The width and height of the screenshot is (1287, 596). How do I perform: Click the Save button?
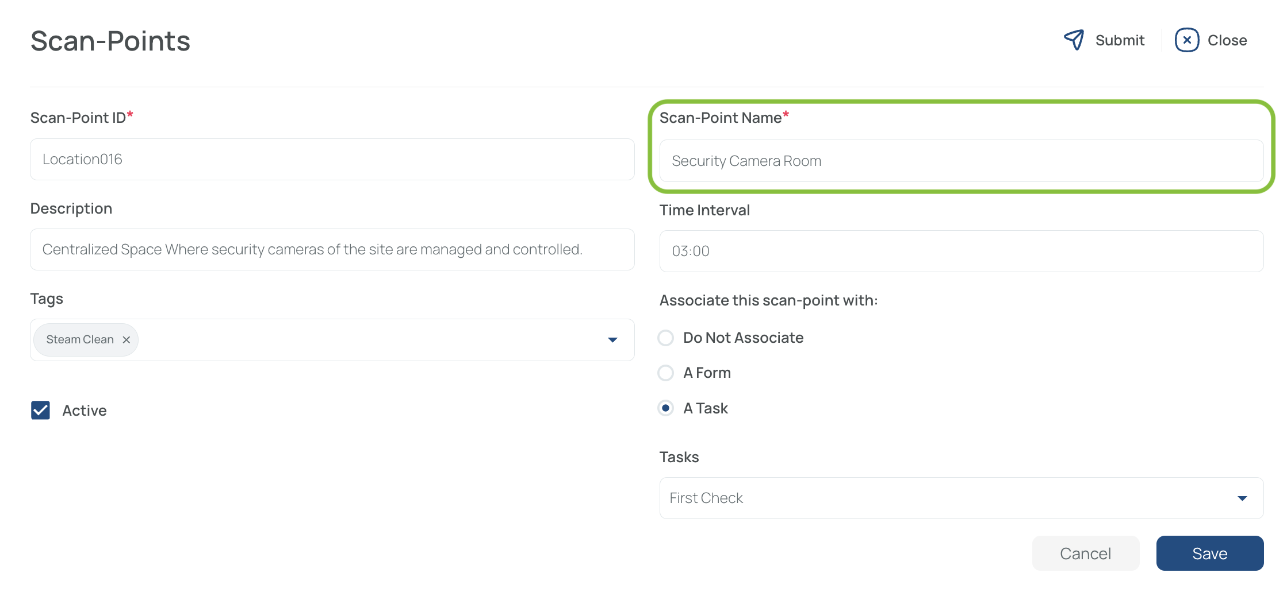pos(1210,553)
